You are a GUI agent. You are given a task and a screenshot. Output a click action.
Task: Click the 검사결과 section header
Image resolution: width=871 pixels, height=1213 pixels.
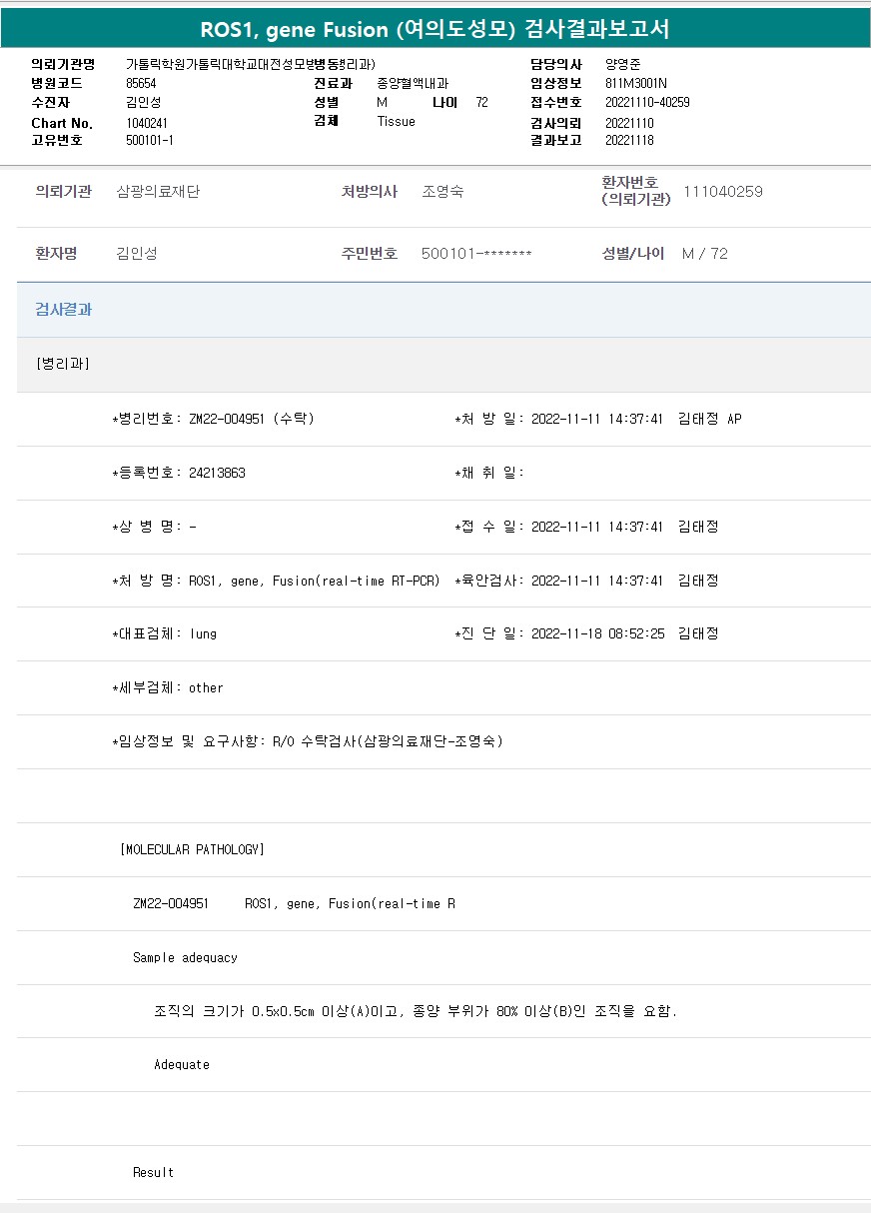443,310
